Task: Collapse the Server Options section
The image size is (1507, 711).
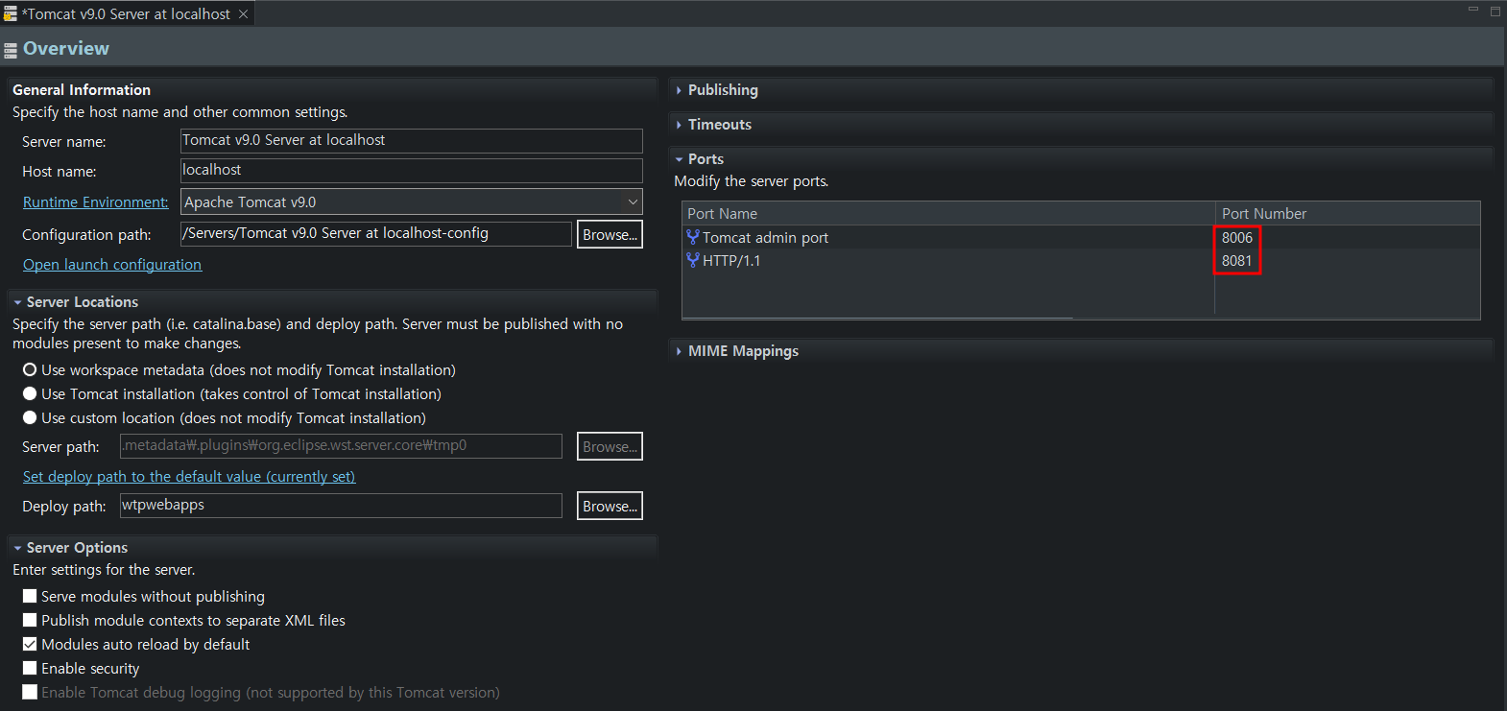Action: [x=17, y=548]
